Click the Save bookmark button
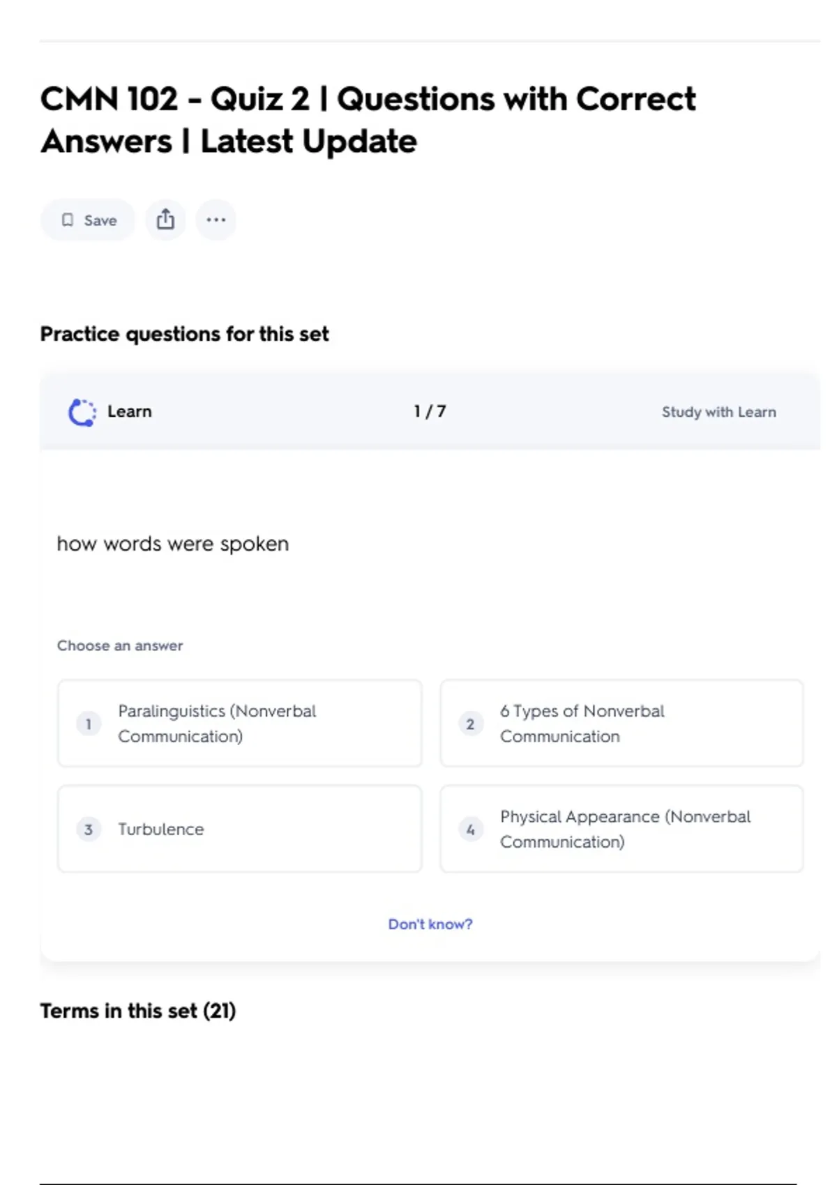 pos(88,220)
